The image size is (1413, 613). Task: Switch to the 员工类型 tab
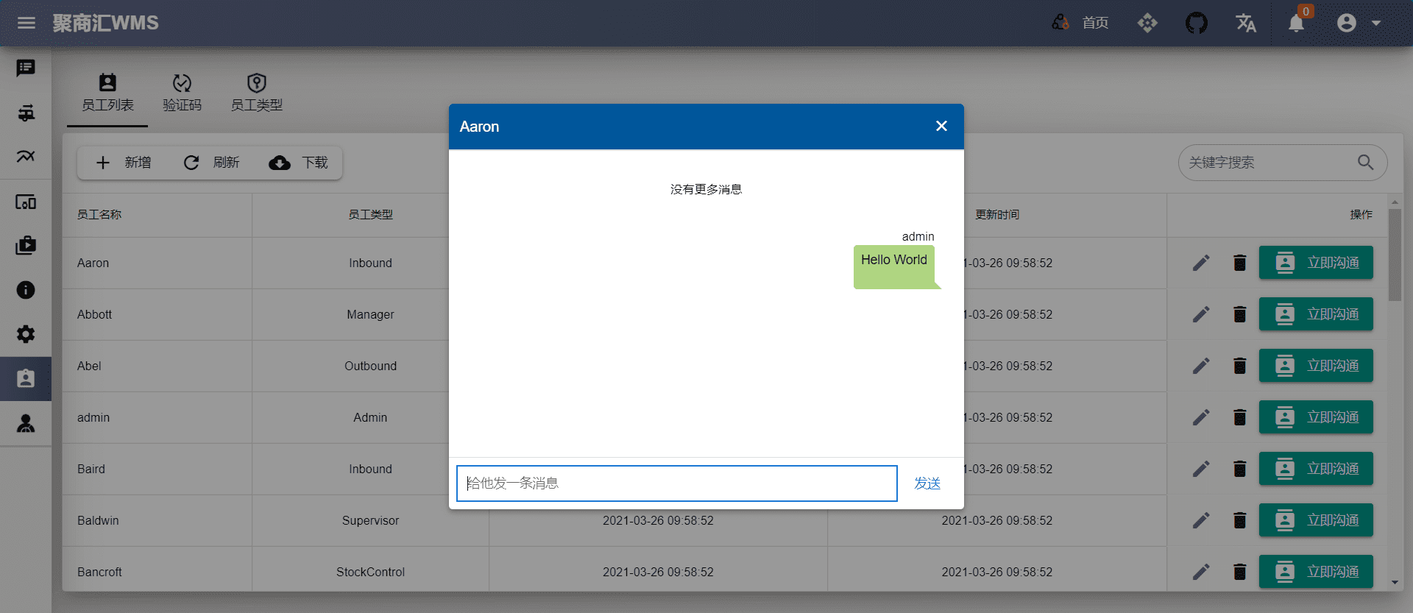click(256, 93)
